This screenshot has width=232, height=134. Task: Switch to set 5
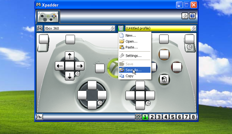173,117
